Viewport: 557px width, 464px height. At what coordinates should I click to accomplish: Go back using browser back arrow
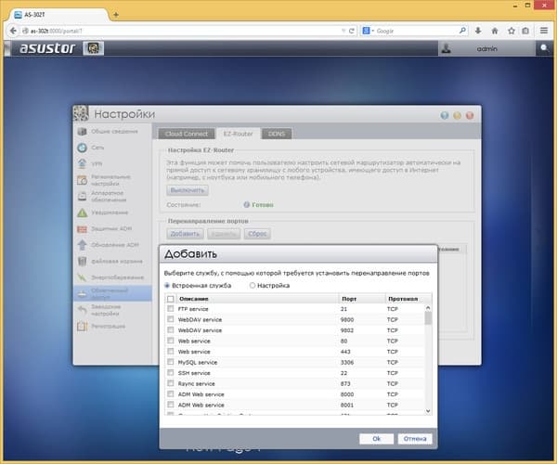pyautogui.click(x=13, y=31)
